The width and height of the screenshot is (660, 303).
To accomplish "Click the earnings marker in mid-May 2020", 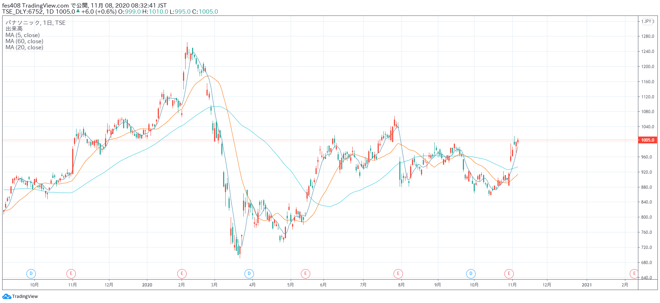I will click(305, 274).
